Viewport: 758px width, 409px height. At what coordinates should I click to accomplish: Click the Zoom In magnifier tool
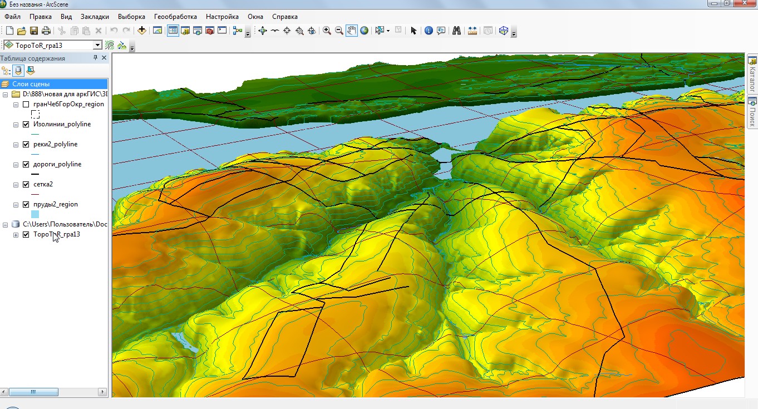(x=327, y=31)
